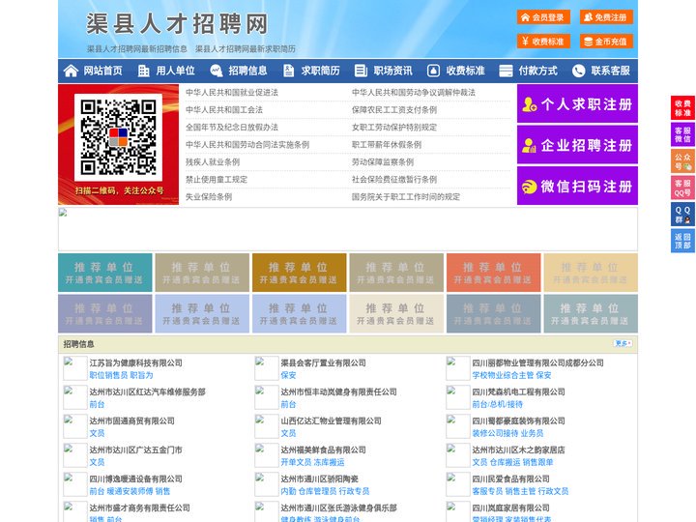Click the 渠县人才招聘网最新求职简历 header link
The height and width of the screenshot is (522, 696).
pyautogui.click(x=246, y=49)
